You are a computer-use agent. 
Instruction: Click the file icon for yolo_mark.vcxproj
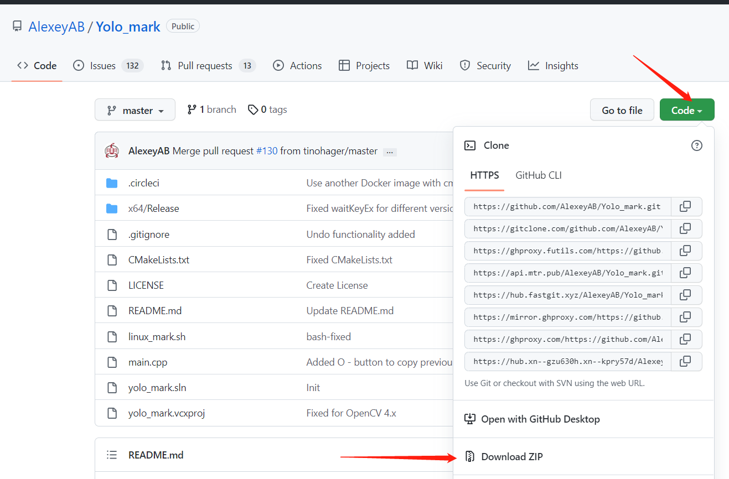pyautogui.click(x=112, y=413)
